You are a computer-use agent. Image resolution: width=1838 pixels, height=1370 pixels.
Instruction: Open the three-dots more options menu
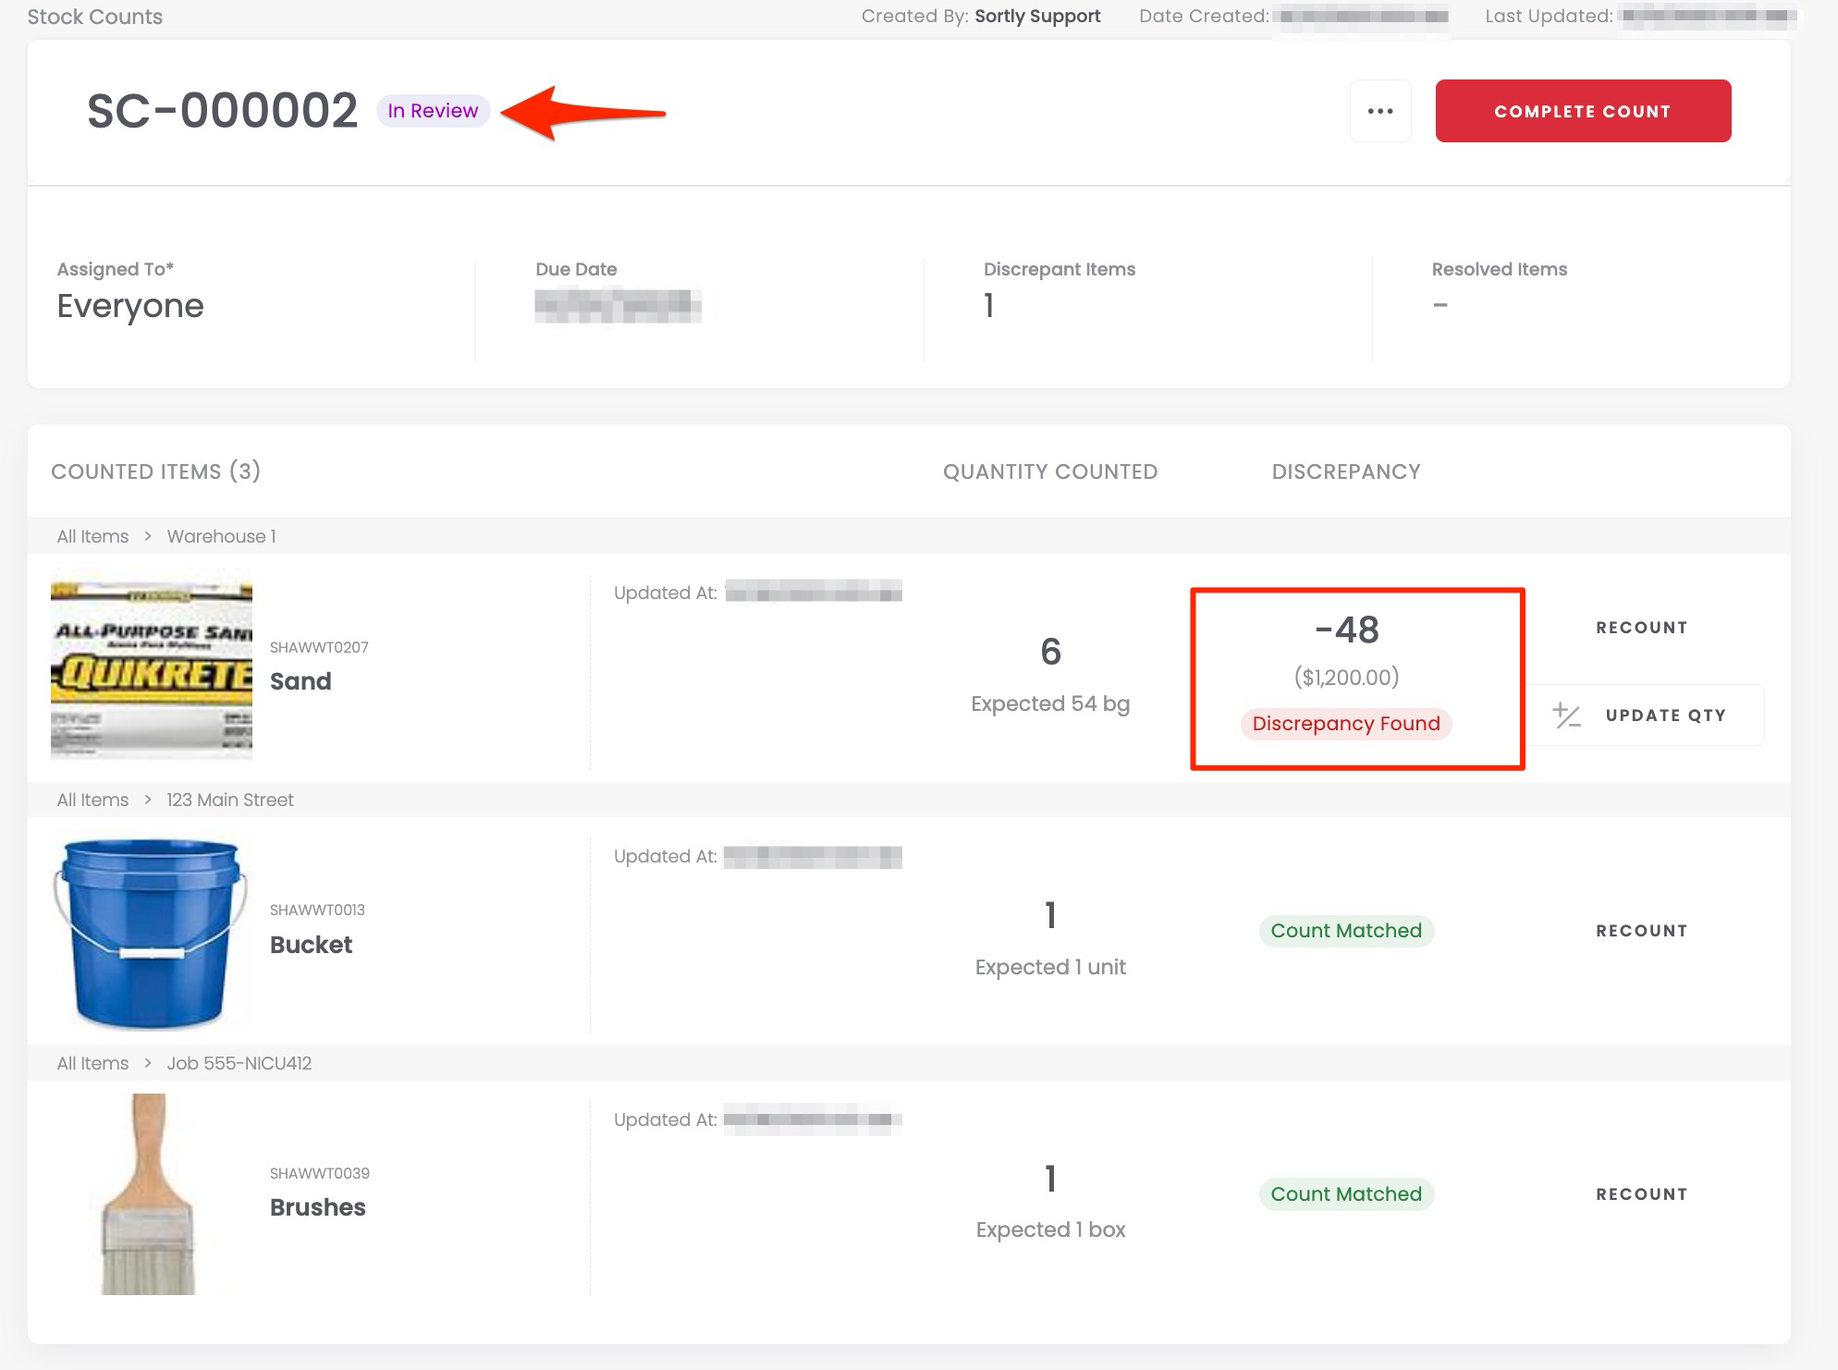click(1379, 111)
